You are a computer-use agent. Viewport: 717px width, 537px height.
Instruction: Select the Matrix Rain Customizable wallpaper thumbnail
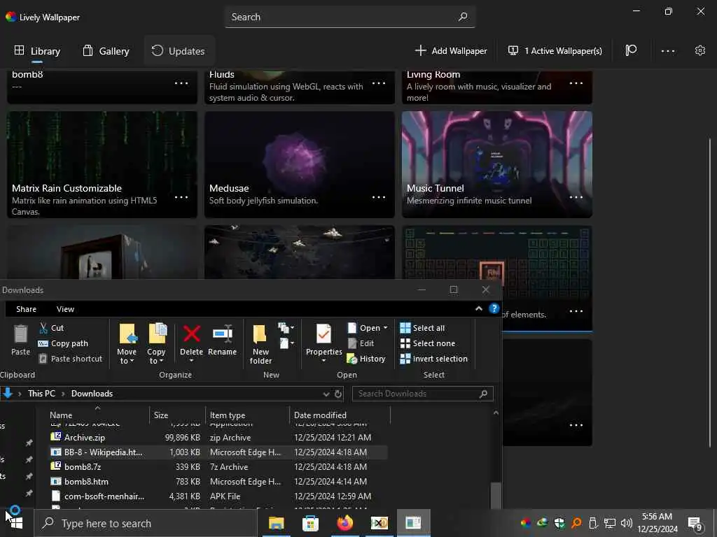pos(102,164)
